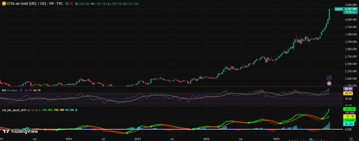Click the pink approximate-data indicator icon
This screenshot has height=141, width=359.
[71, 4]
